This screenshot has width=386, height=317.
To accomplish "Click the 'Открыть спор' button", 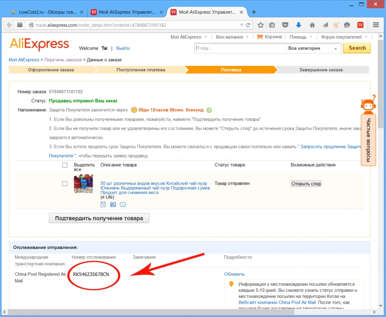I will tap(306, 184).
